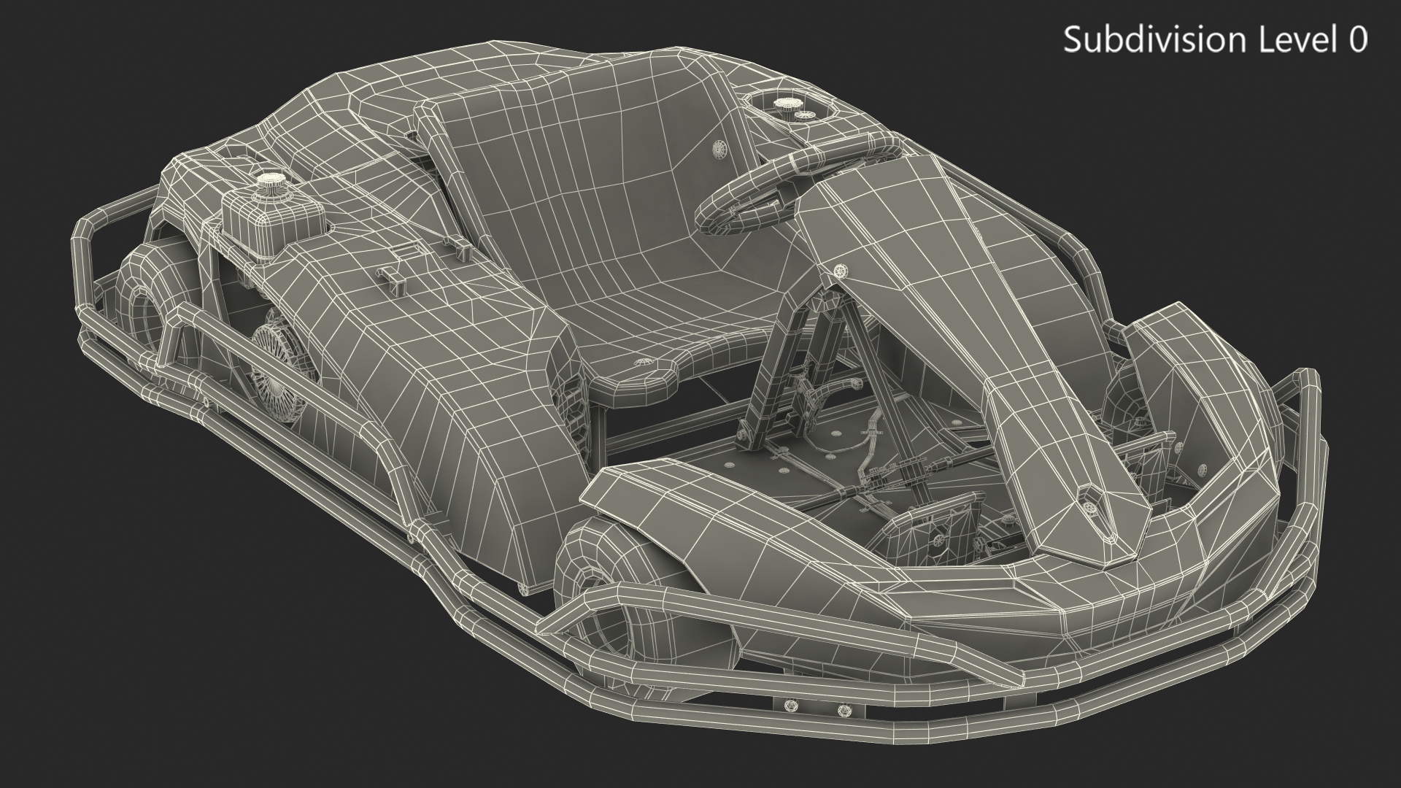
Task: Select the bolt on nose fairing tip
Action: pyautogui.click(x=1090, y=507)
